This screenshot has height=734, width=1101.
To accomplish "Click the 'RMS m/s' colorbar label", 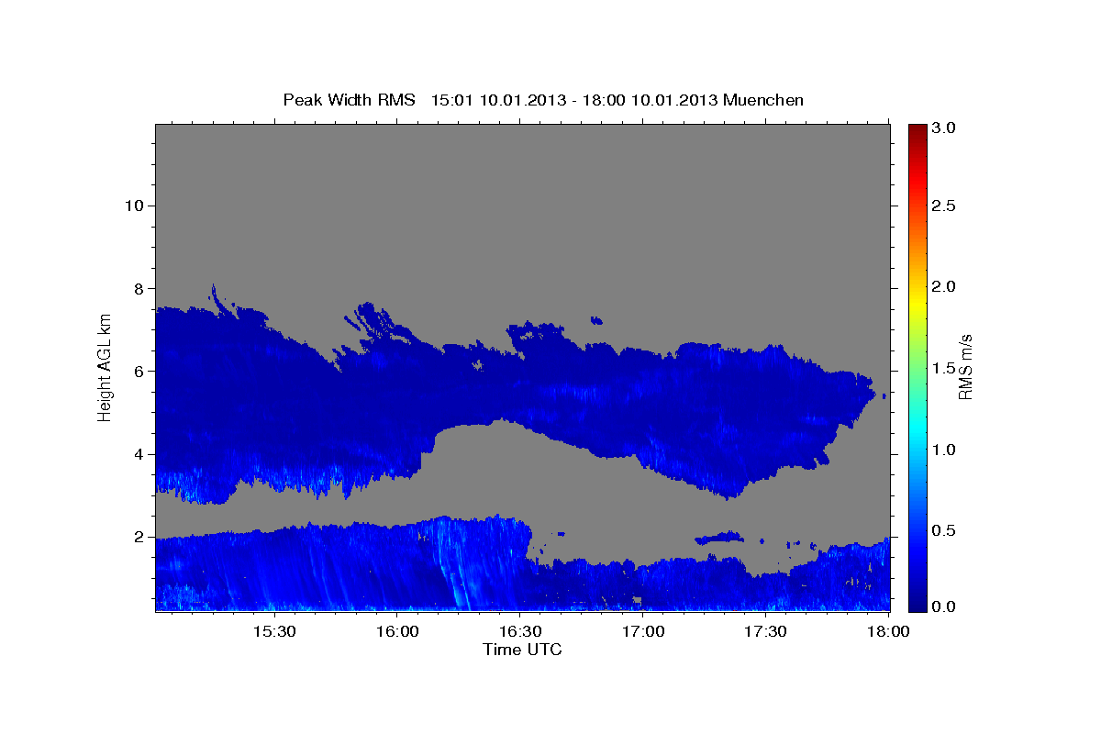I will click(x=965, y=367).
